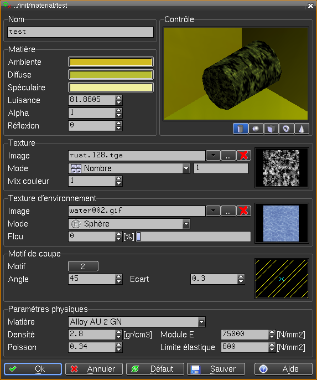Screen dimensions: 317x380
Task: Click the Nom text field
Action: [80, 32]
